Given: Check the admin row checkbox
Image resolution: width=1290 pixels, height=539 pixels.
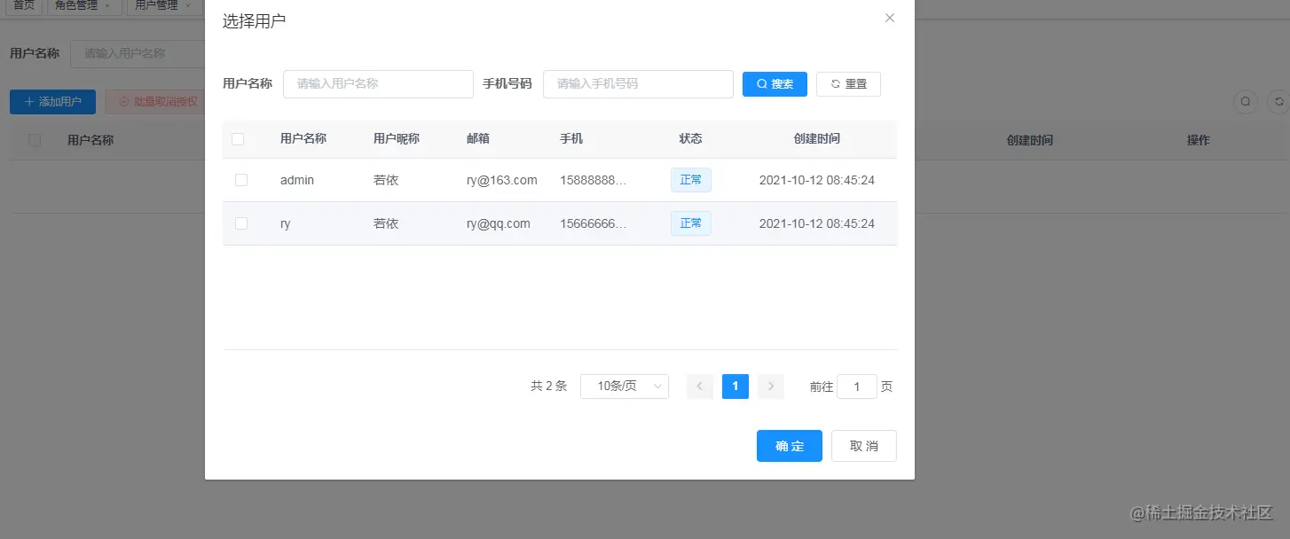Looking at the screenshot, I should click(x=241, y=180).
